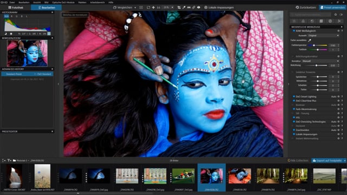347x195 pixels.
Task: Open help for HSL tool
Action: pos(342,118)
